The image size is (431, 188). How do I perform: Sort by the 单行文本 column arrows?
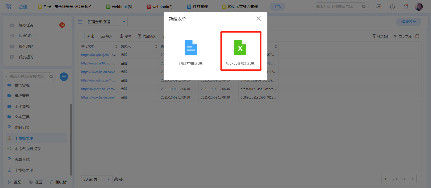pos(116,46)
